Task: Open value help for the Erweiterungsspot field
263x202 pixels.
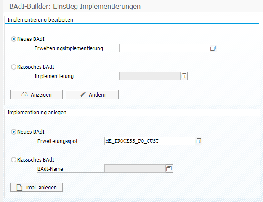Action: point(199,141)
